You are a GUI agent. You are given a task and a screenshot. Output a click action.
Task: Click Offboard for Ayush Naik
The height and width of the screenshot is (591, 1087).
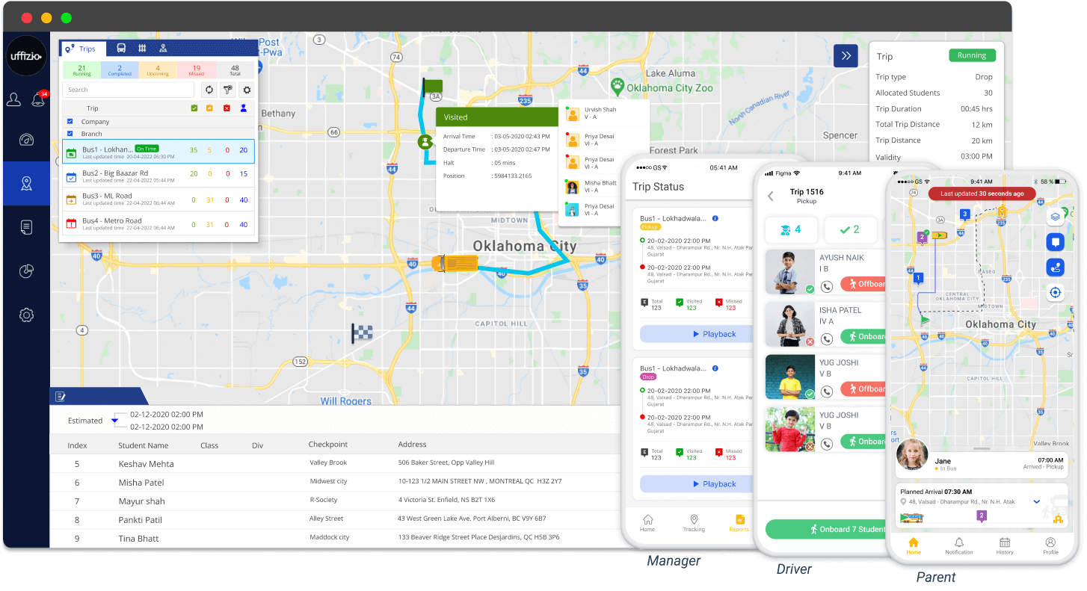(863, 284)
